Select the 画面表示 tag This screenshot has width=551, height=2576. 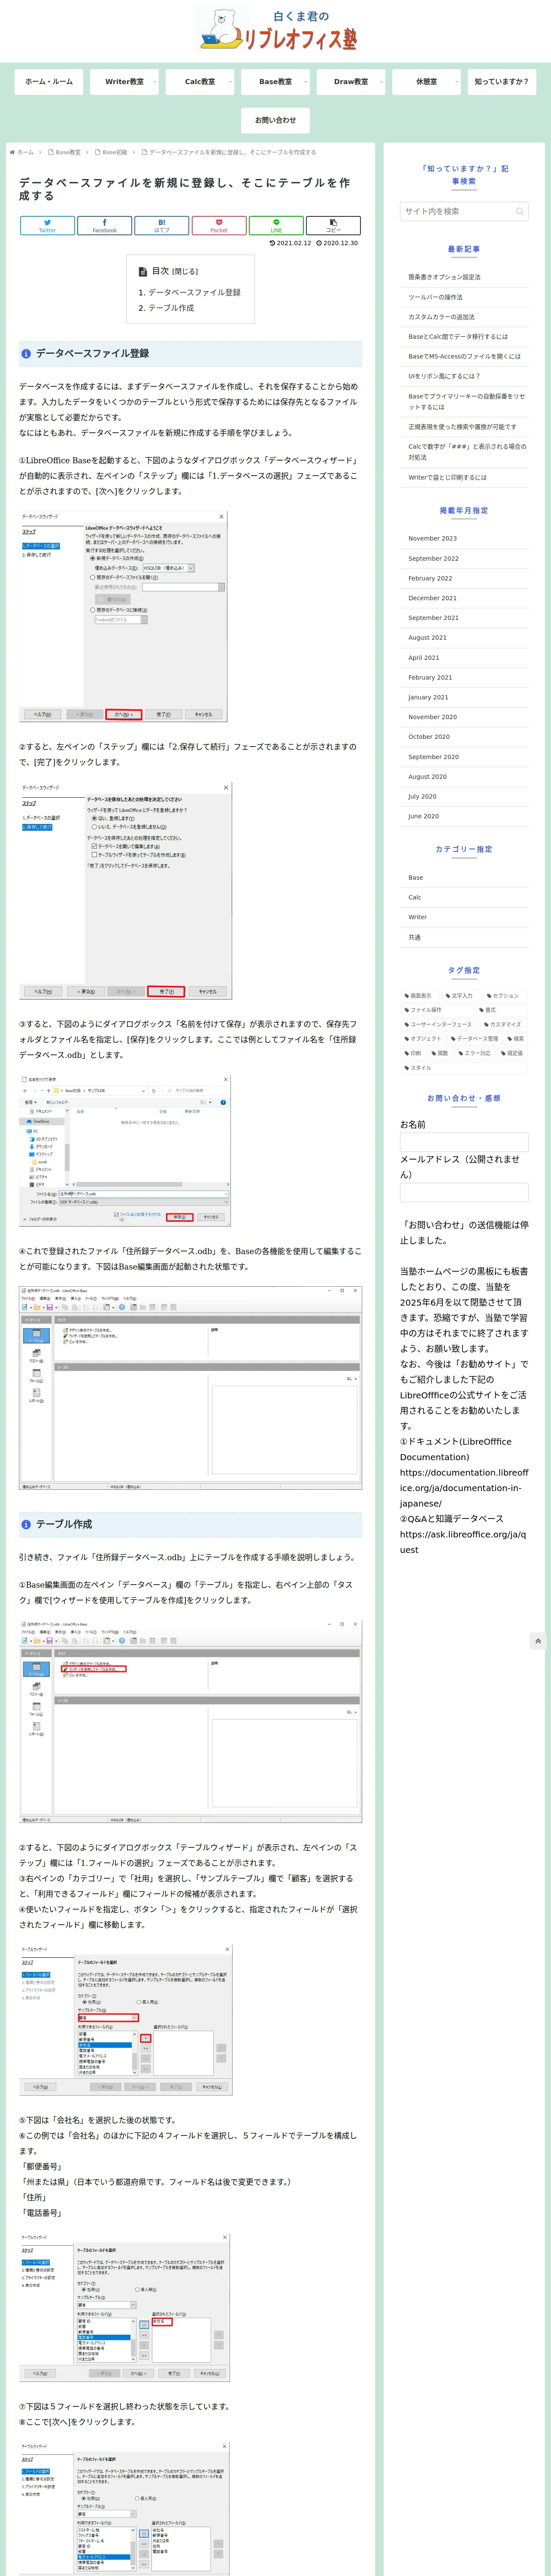(418, 996)
